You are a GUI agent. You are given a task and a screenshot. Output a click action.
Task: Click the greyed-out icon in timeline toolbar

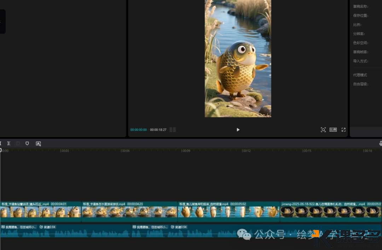(x=18, y=143)
